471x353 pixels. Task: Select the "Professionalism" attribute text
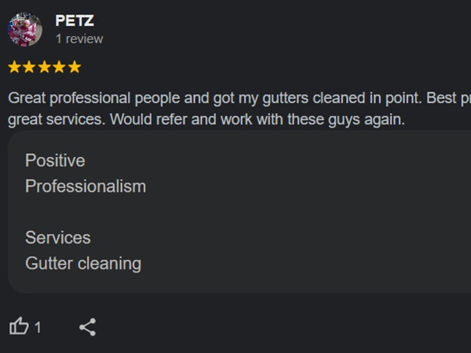pyautogui.click(x=86, y=186)
